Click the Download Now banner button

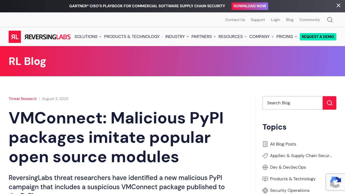pyautogui.click(x=250, y=6)
